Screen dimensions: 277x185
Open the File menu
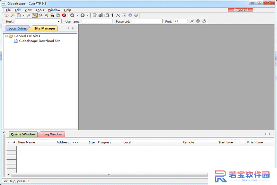[x=8, y=10]
